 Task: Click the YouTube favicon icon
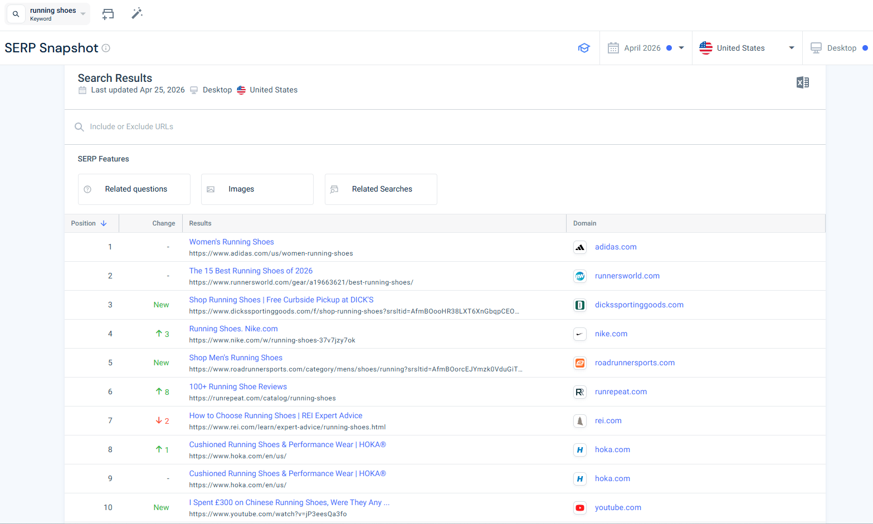[580, 508]
